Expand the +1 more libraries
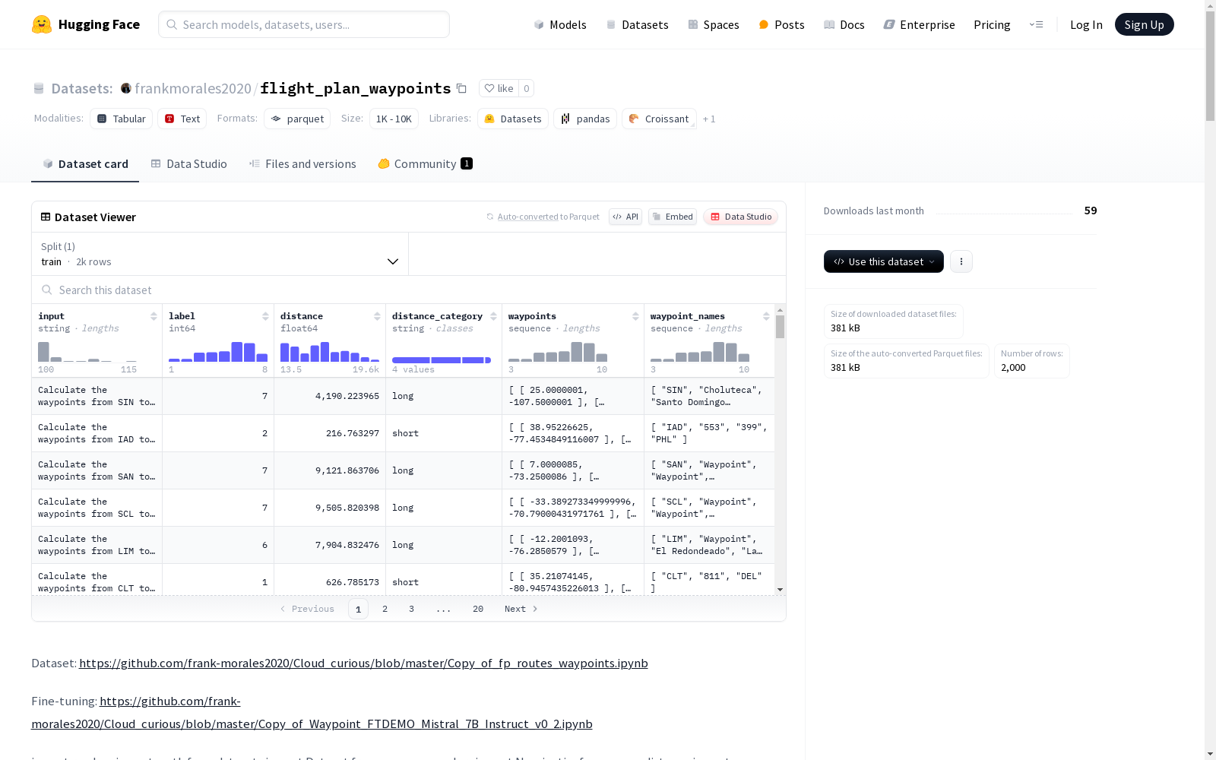 [709, 119]
